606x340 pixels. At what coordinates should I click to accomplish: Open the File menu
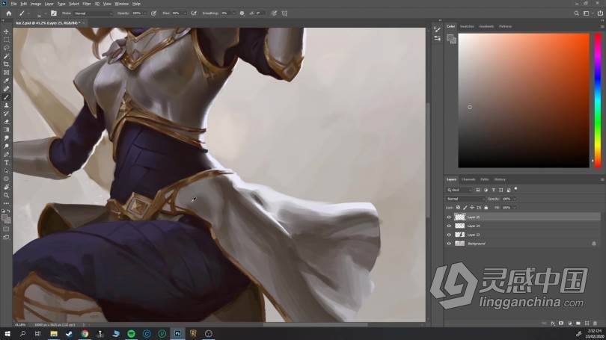click(14, 4)
